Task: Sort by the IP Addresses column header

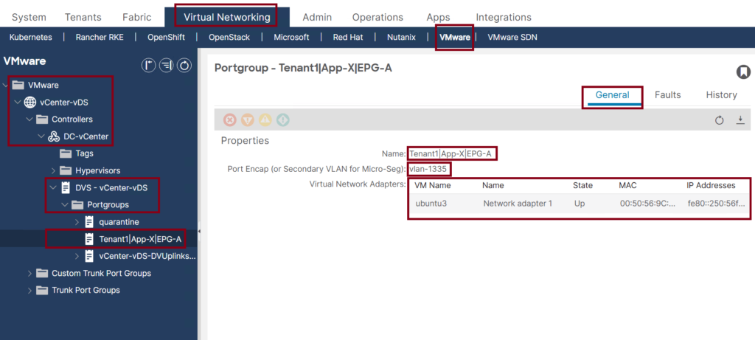Action: [711, 185]
